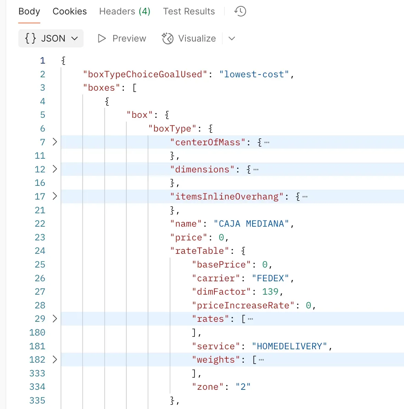Image resolution: width=404 pixels, height=409 pixels.
Task: Expand the weights array on line 182
Action: tap(55, 360)
